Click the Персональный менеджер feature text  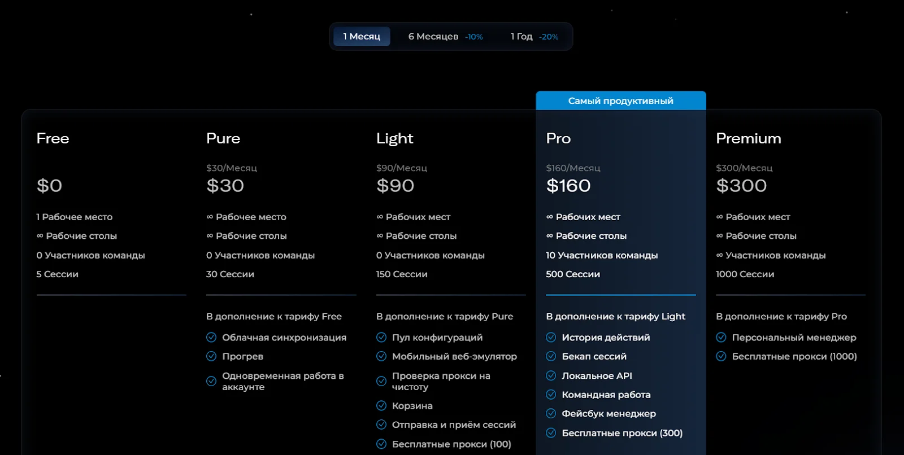(794, 338)
